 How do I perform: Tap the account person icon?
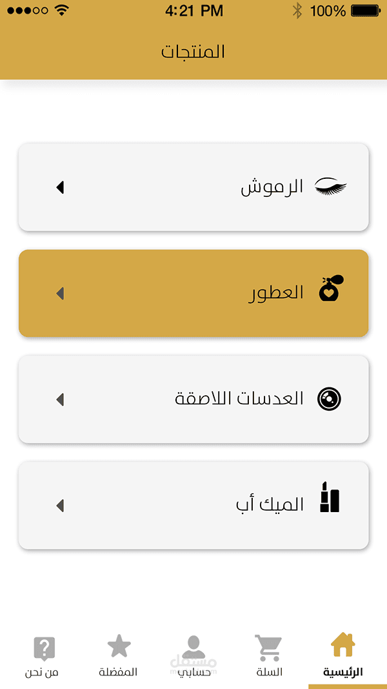(x=193, y=647)
